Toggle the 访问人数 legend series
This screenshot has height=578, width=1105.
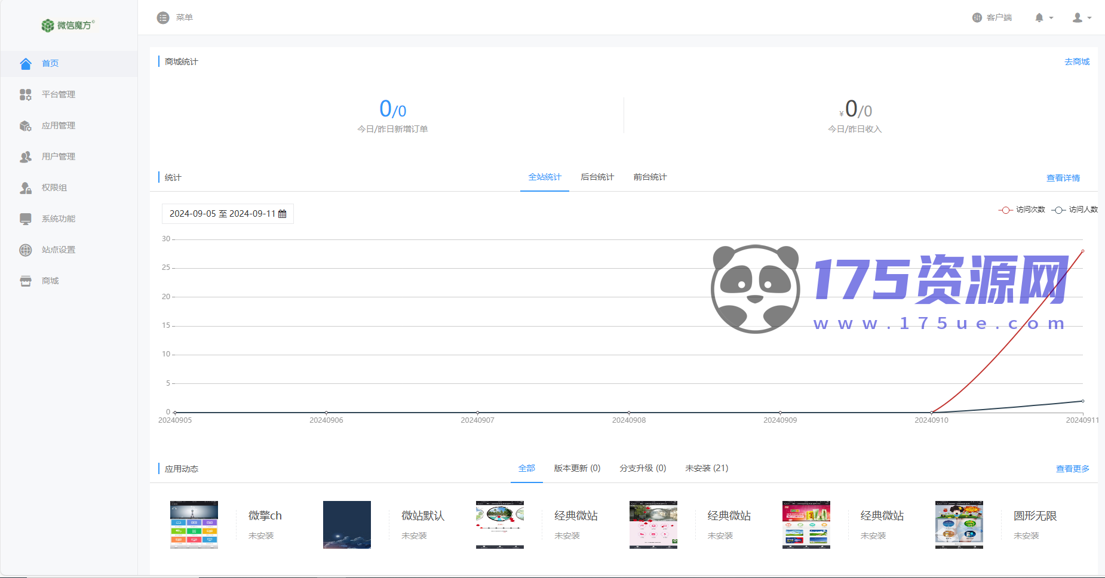1075,210
